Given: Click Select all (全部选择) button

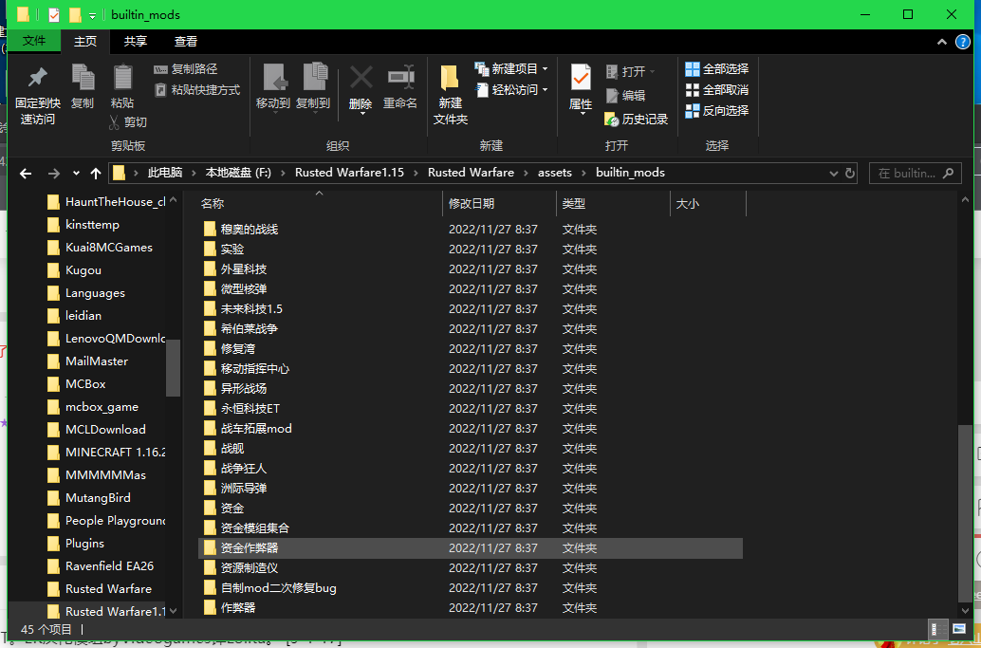Looking at the screenshot, I should tap(716, 69).
